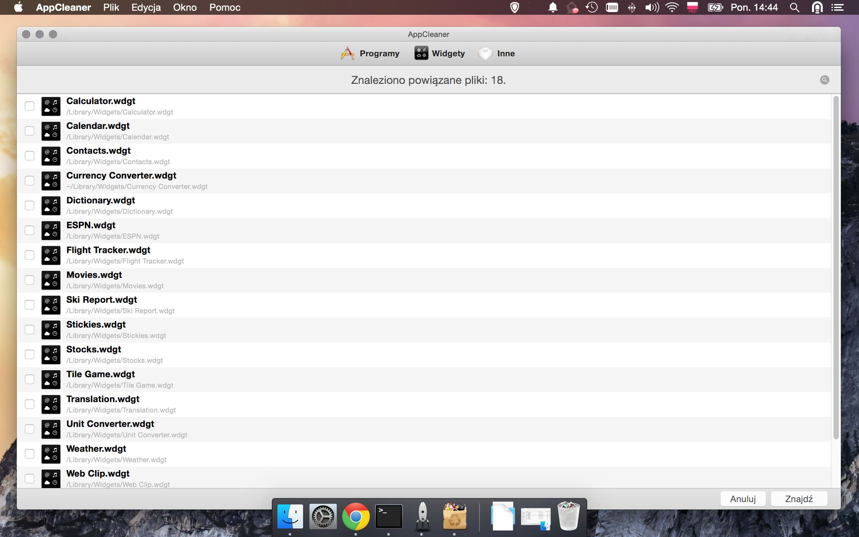The width and height of the screenshot is (859, 537).
Task: Check the Calculator.wdgt checkbox
Action: pos(29,106)
